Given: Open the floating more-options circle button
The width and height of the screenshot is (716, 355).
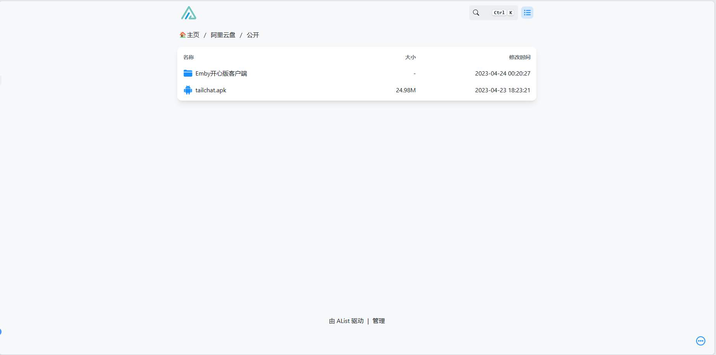Looking at the screenshot, I should (701, 341).
